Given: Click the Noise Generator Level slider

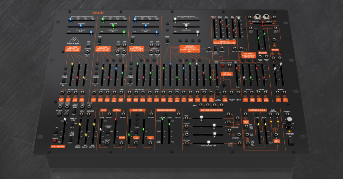Looking at the screenshot, I should (169, 132).
